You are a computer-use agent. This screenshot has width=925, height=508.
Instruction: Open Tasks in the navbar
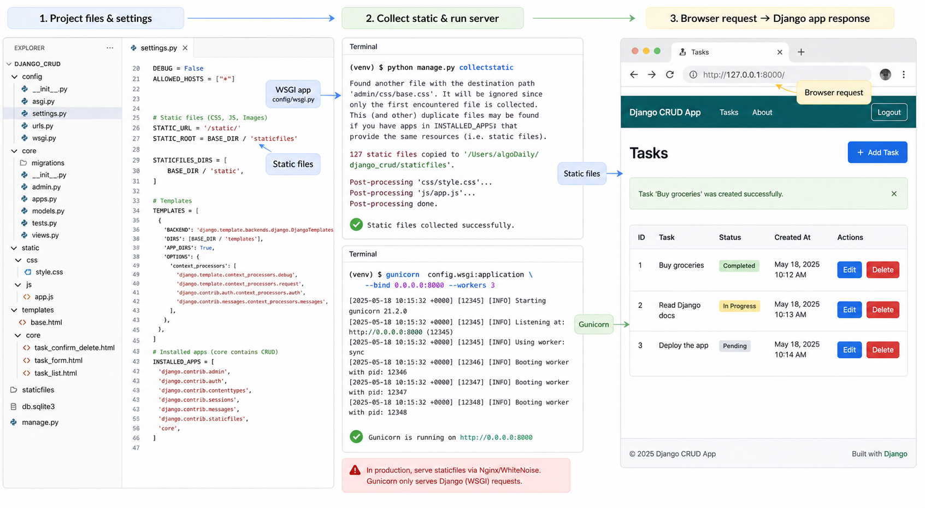[x=729, y=112]
